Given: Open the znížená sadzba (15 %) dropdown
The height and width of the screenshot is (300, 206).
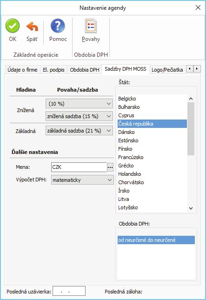Looking at the screenshot, I should pyautogui.click(x=79, y=116).
